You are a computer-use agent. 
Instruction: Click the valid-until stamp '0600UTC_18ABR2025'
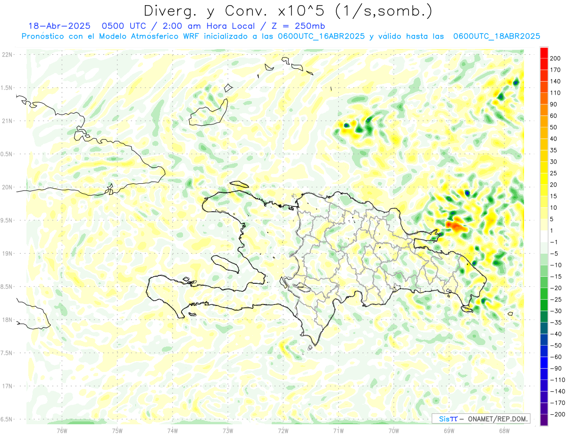[x=496, y=36]
